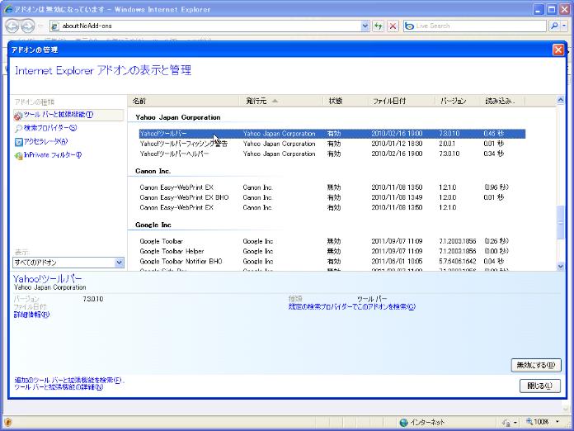The width and height of the screenshot is (574, 431).
Task: Click the add-on list scroll up arrow
Action: (x=560, y=99)
